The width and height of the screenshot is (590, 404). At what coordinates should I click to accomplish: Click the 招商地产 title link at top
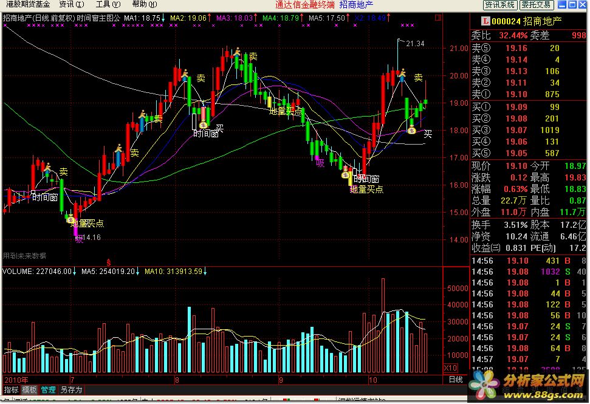pyautogui.click(x=356, y=5)
